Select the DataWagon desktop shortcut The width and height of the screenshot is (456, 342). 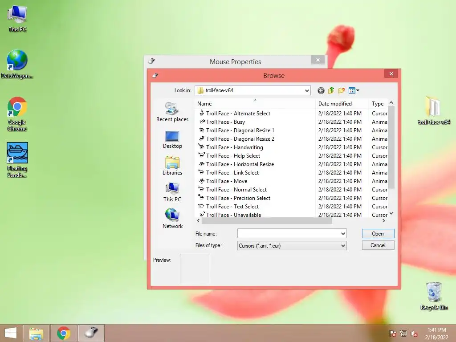click(x=17, y=64)
